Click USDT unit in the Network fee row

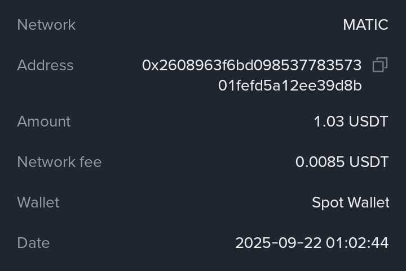point(369,162)
